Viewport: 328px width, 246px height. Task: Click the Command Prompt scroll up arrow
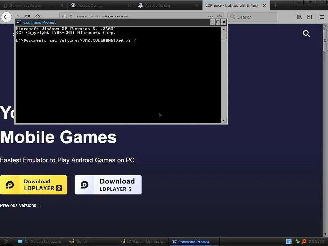[224, 29]
